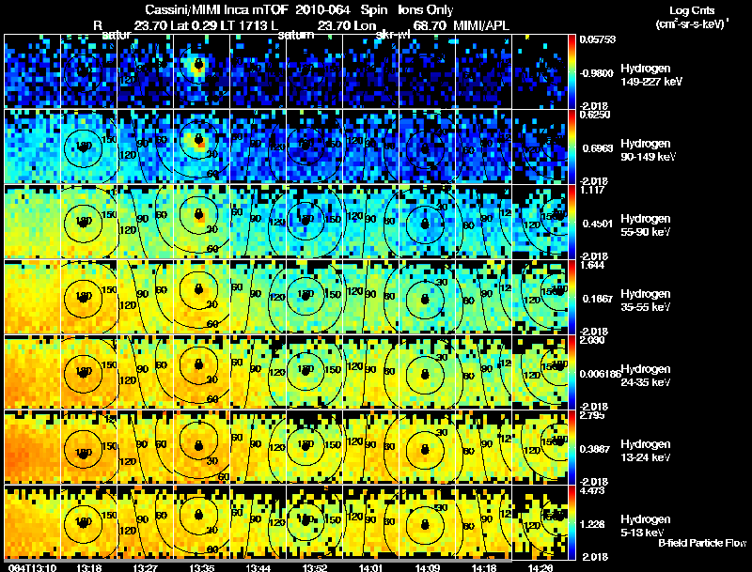Click the 'skr-wl' label above the panels
752x572 pixels.
(x=392, y=35)
